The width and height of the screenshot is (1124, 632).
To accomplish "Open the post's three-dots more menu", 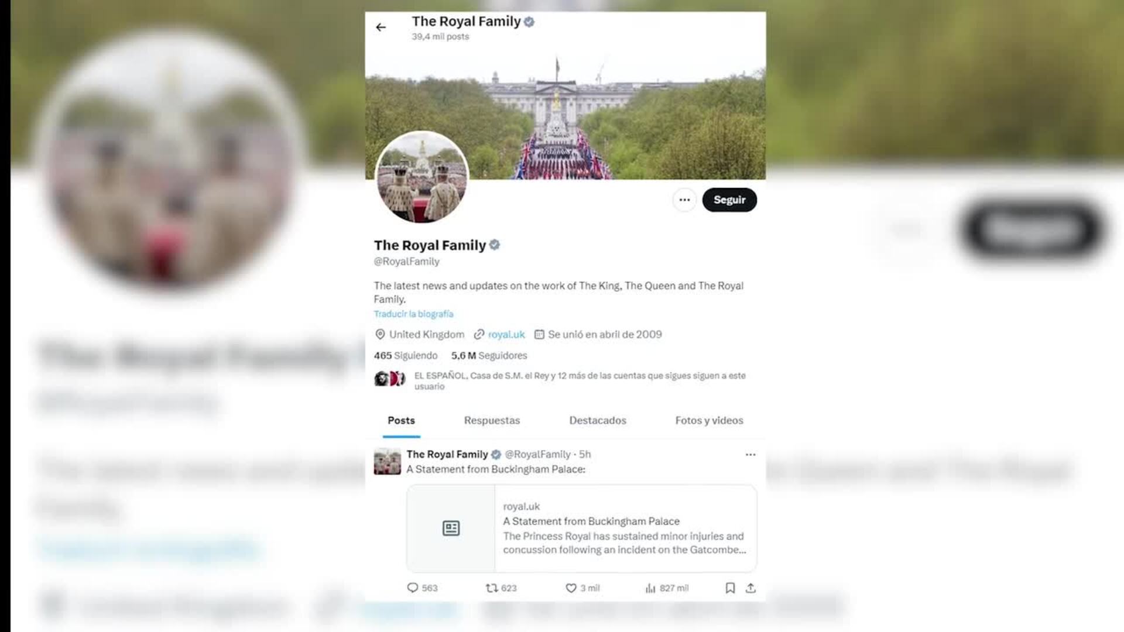I will tap(750, 455).
